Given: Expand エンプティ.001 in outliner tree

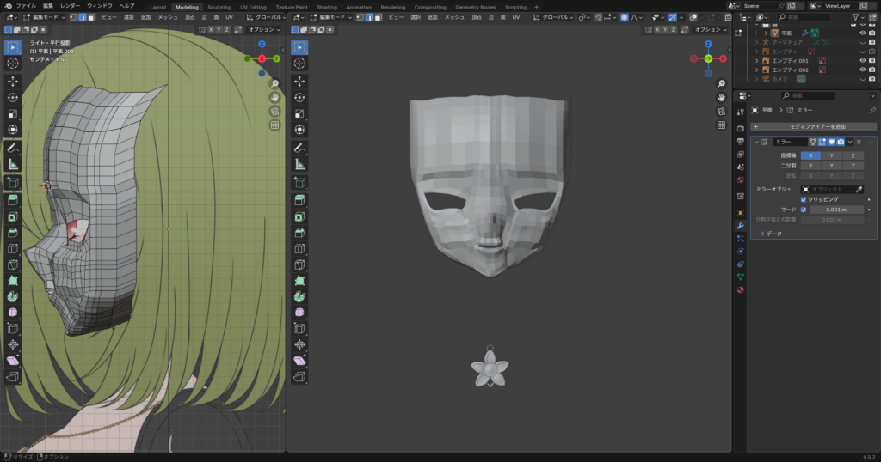Looking at the screenshot, I should (757, 61).
